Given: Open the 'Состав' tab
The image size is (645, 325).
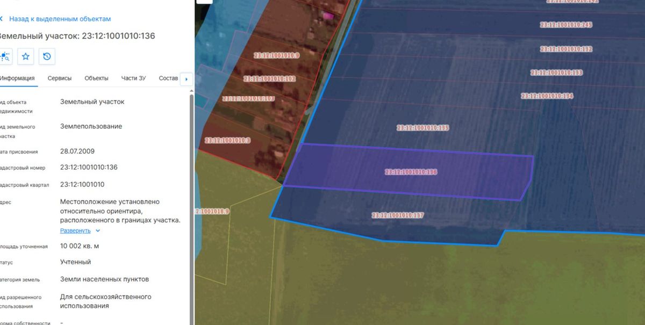Looking at the screenshot, I should point(168,78).
